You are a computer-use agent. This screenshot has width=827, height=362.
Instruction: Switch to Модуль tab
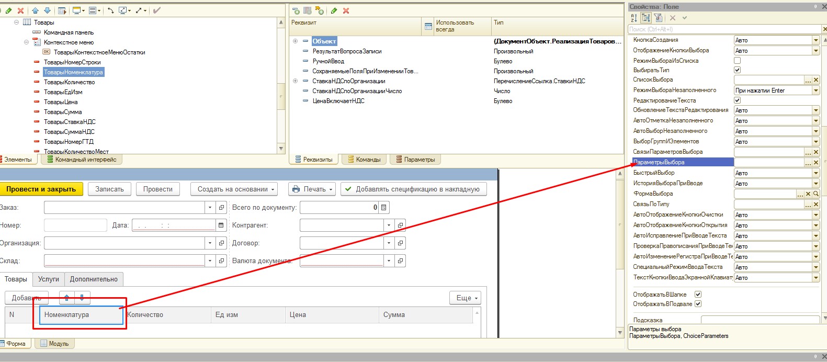(54, 344)
